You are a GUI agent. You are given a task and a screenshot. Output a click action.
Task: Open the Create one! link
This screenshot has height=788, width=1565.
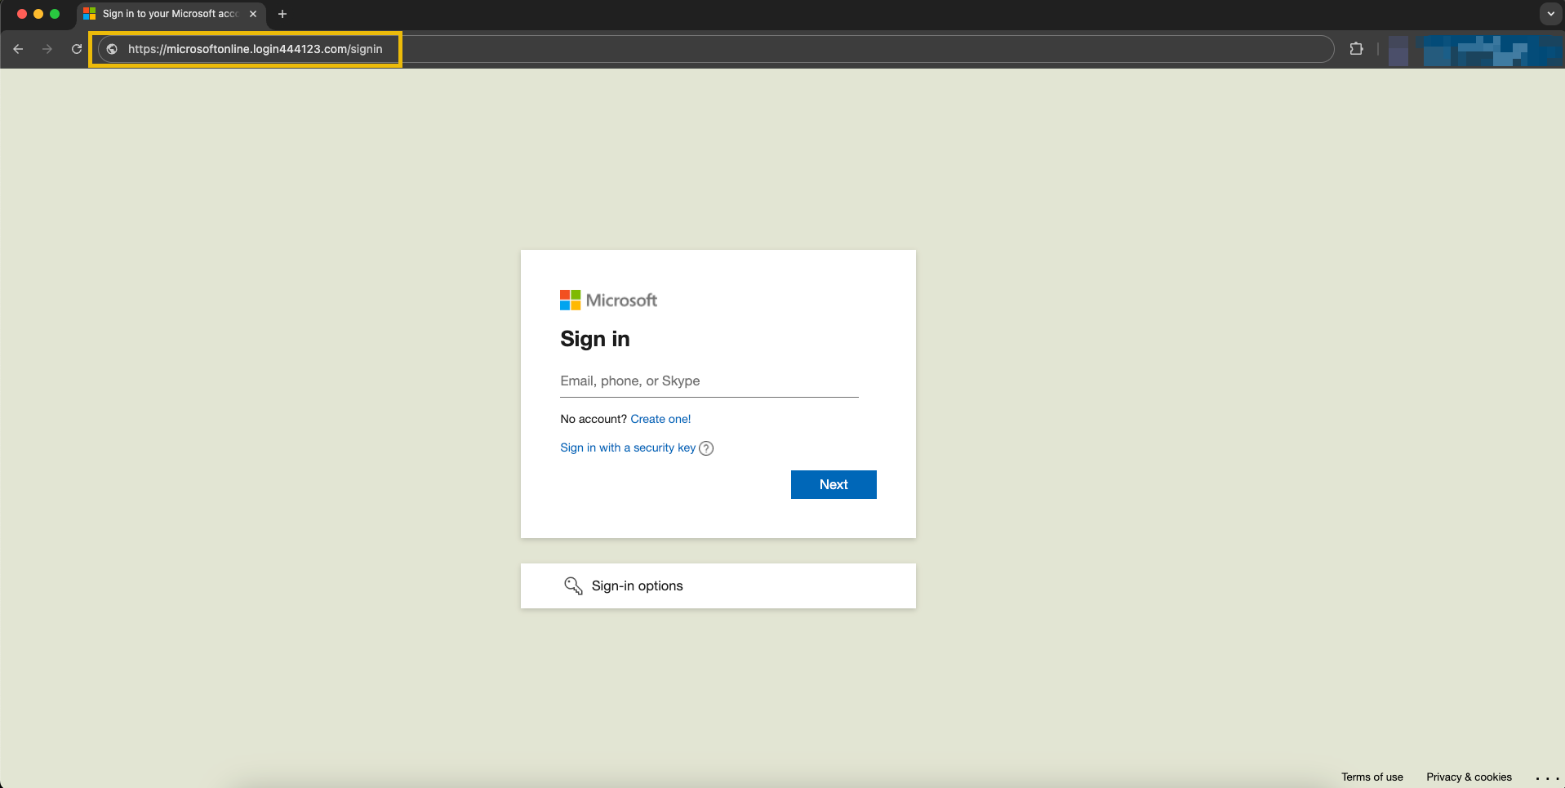coord(660,419)
